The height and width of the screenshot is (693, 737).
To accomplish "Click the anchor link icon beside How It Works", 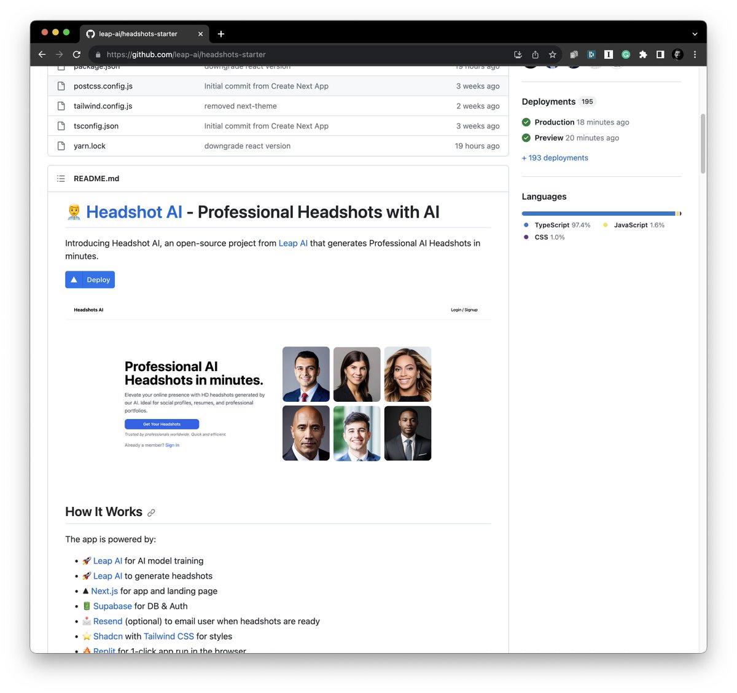I will point(151,512).
